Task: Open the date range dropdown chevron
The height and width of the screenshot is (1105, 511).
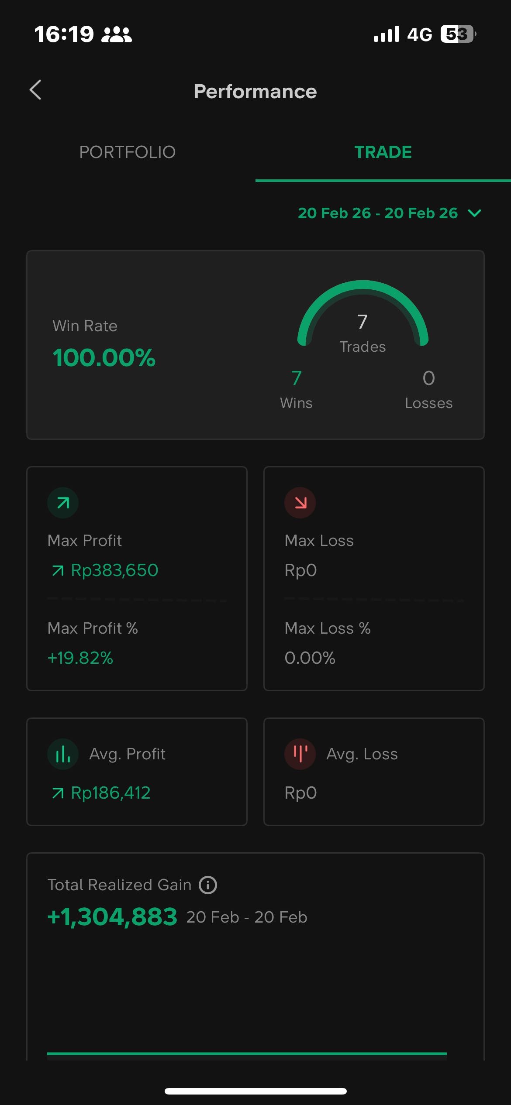Action: (x=474, y=213)
